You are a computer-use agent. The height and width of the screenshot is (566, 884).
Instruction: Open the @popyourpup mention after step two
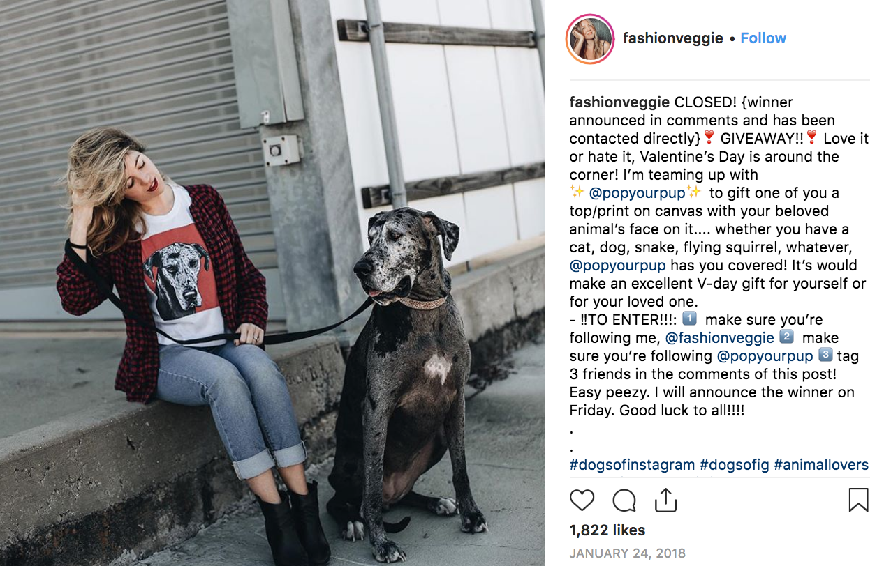(765, 356)
